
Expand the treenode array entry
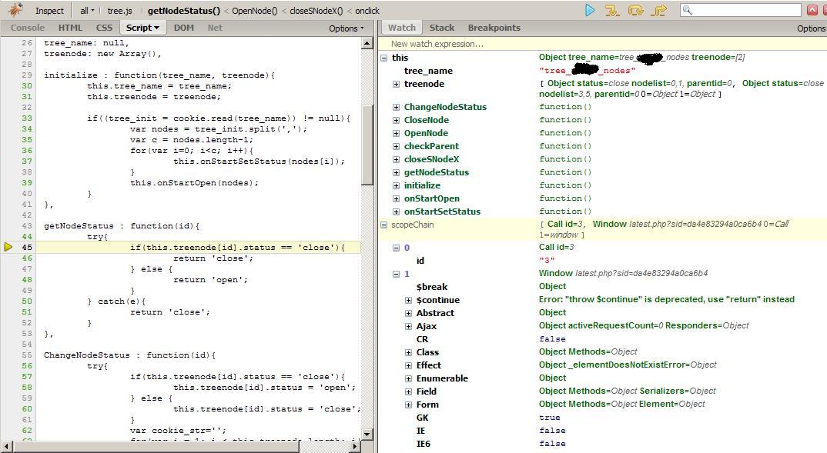click(x=396, y=84)
